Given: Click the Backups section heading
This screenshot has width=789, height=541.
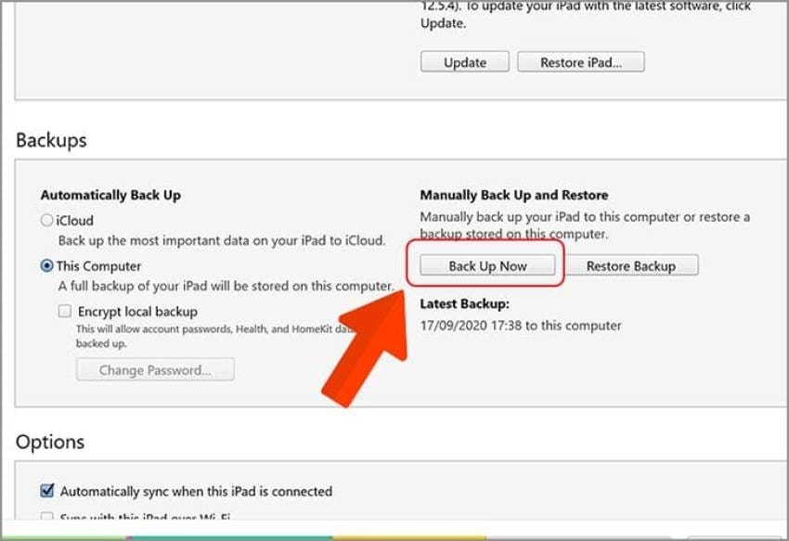Looking at the screenshot, I should click(x=51, y=140).
